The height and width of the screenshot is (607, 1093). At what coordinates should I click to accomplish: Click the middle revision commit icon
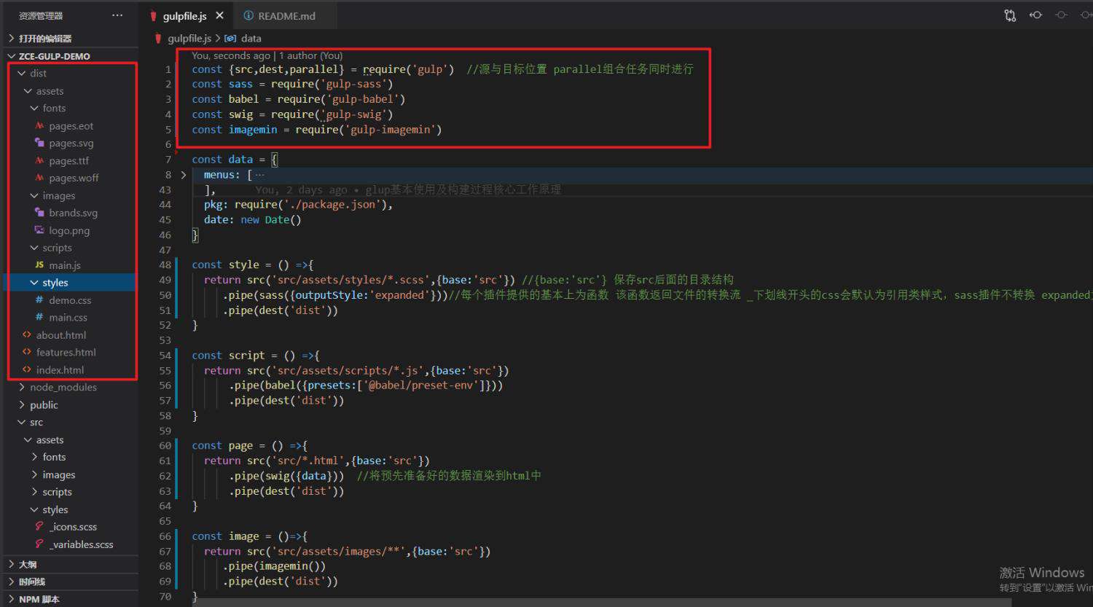click(1061, 15)
